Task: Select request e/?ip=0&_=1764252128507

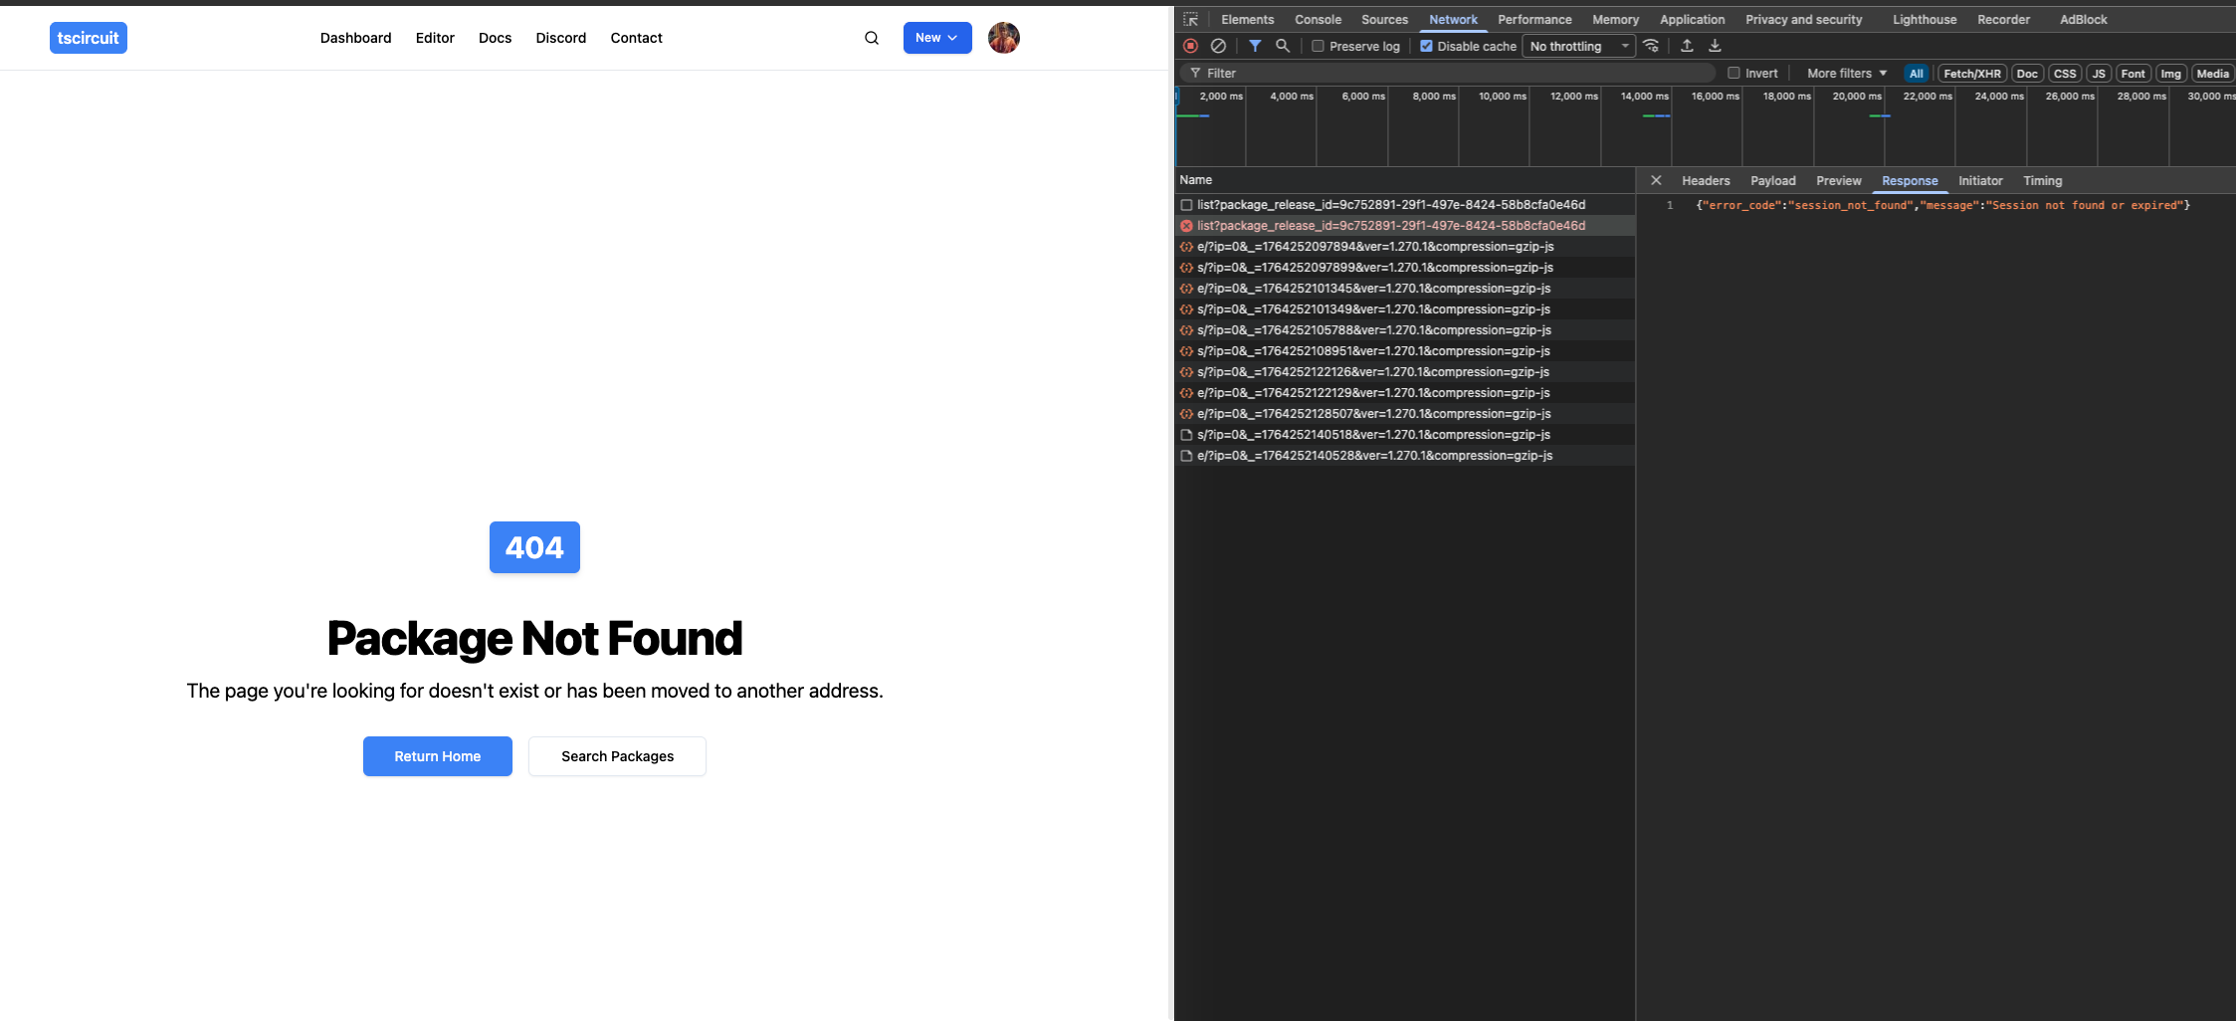Action: 1405,414
